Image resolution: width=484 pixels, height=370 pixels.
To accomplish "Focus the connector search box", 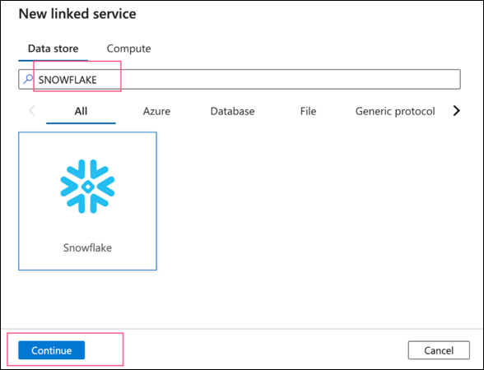I will click(240, 79).
